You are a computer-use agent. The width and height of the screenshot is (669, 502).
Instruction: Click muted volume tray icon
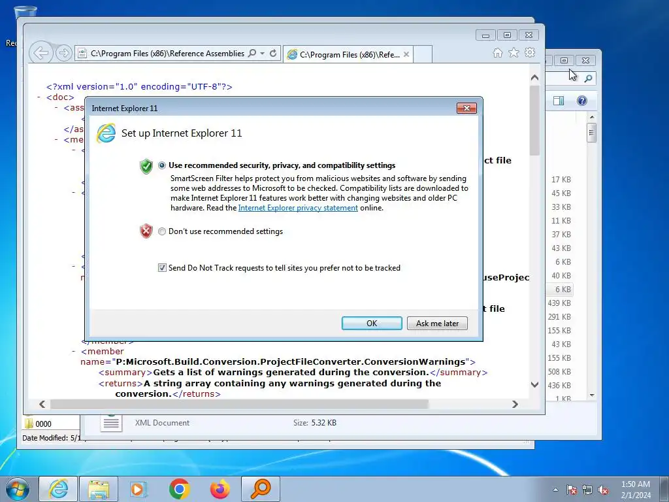[x=603, y=490]
